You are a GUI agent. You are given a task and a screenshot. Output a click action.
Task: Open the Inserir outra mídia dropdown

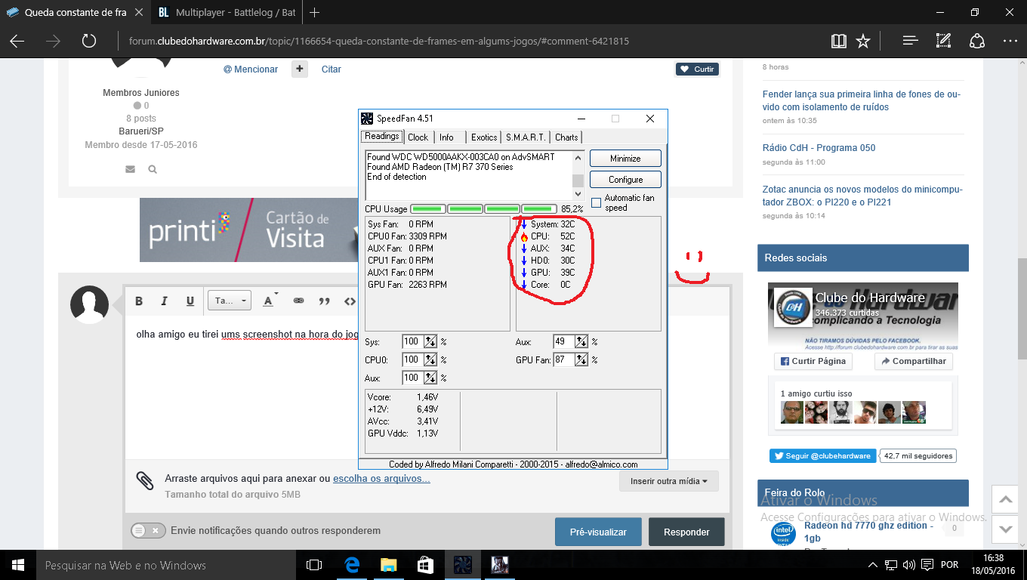[x=668, y=481]
